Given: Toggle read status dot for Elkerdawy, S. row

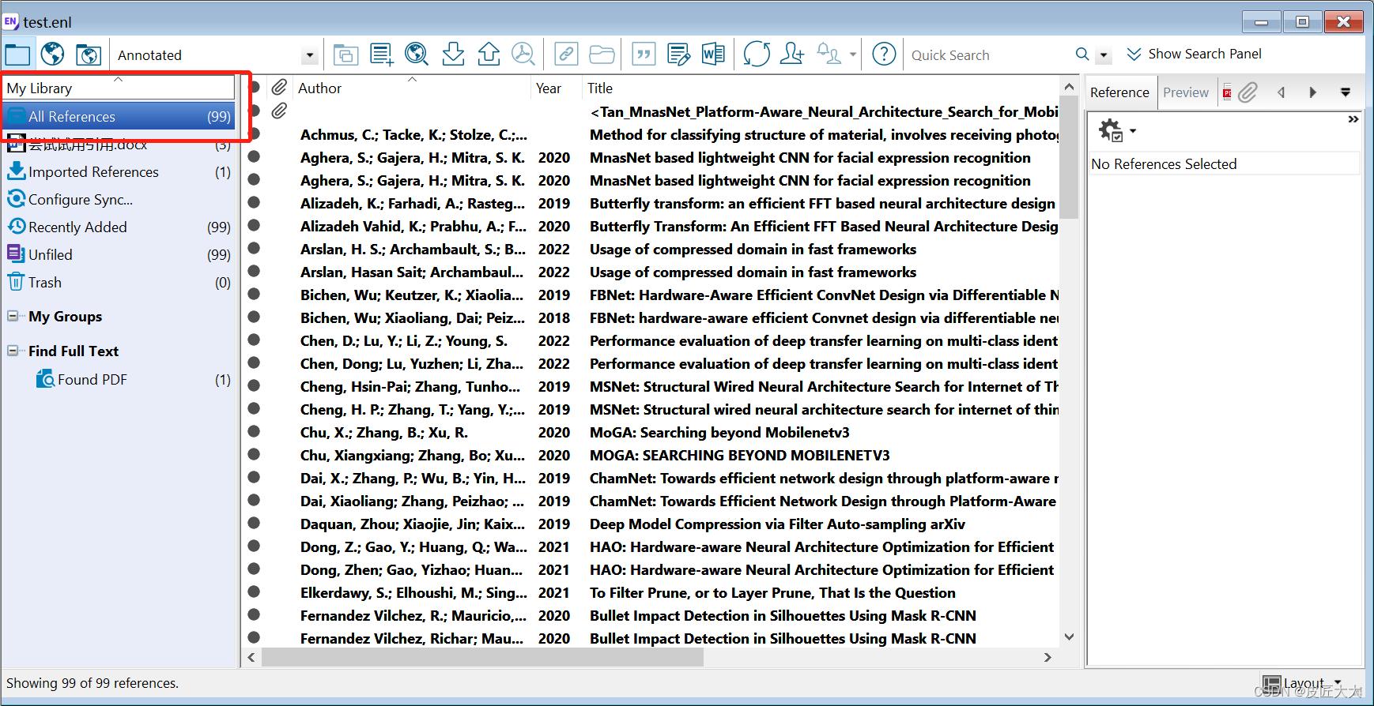Looking at the screenshot, I should (254, 591).
